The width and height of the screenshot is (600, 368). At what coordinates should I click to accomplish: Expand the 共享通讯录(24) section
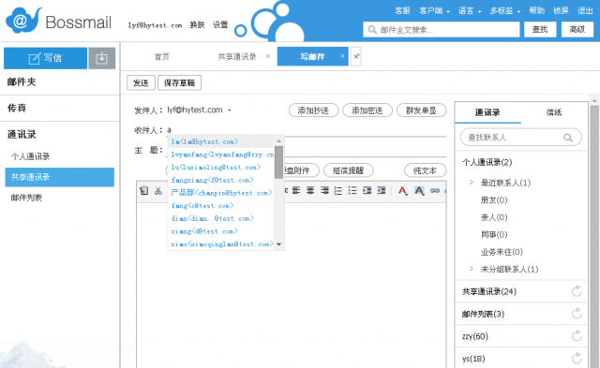click(x=489, y=291)
